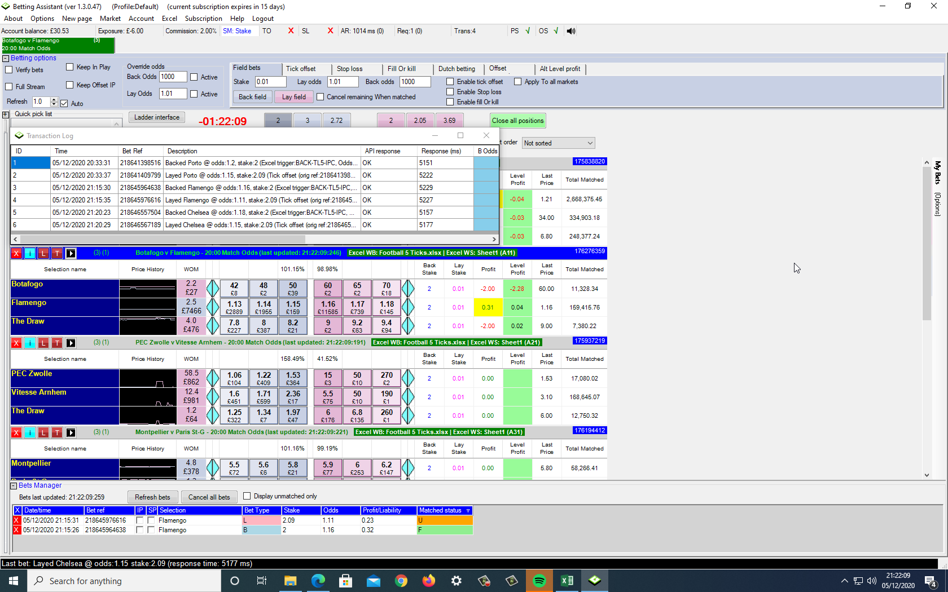Check Cancel remaining When matched

pos(321,97)
